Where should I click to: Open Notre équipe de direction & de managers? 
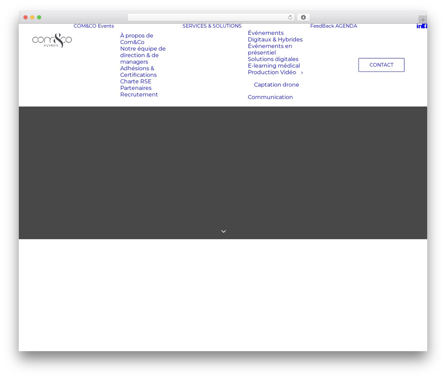(143, 55)
